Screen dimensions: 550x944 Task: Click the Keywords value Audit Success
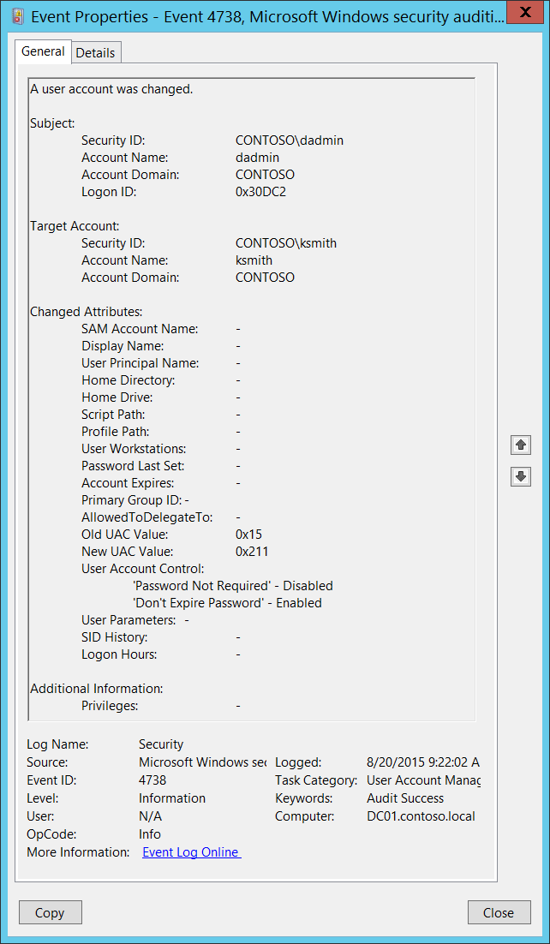point(405,798)
